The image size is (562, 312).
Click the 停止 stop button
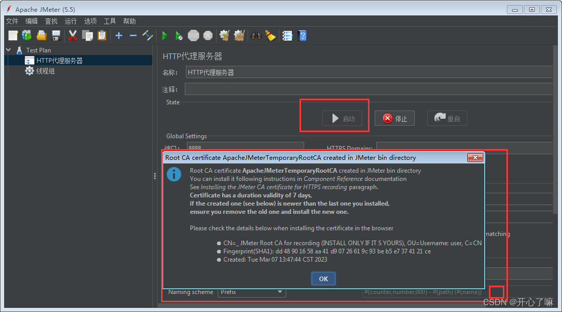click(395, 118)
